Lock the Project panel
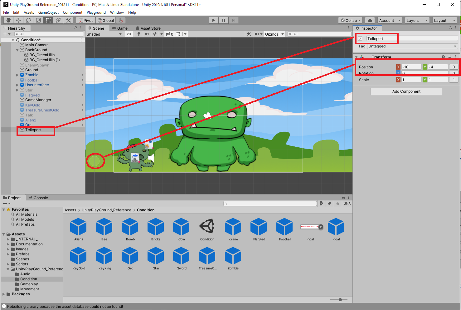Viewport: 461px width, 310px height. click(343, 197)
